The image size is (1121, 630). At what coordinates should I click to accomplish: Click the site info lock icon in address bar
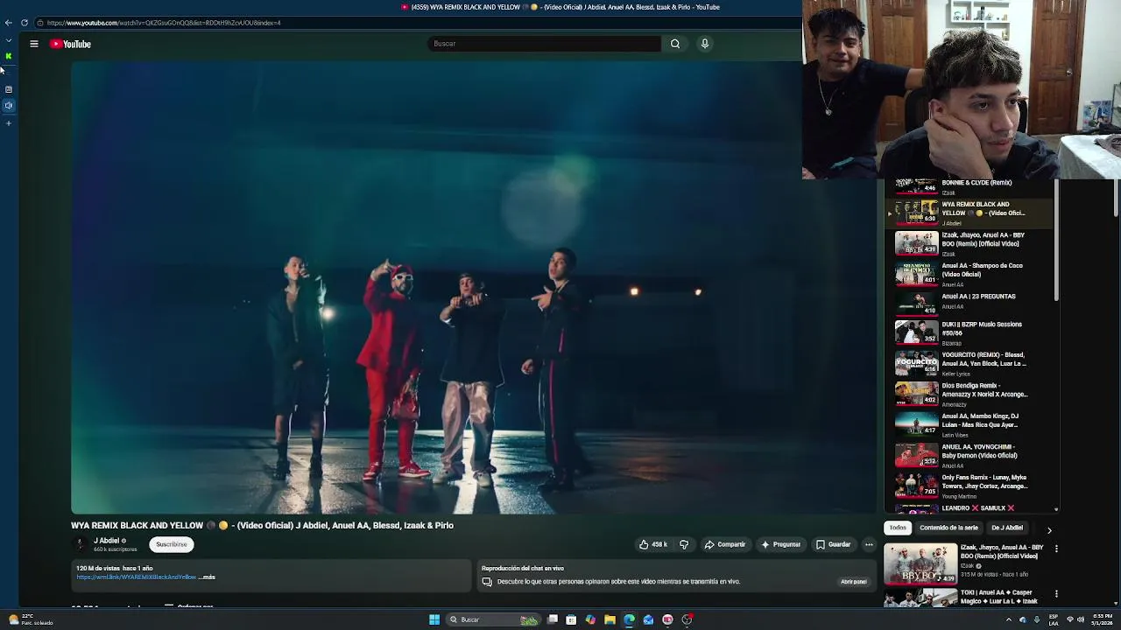coord(40,23)
